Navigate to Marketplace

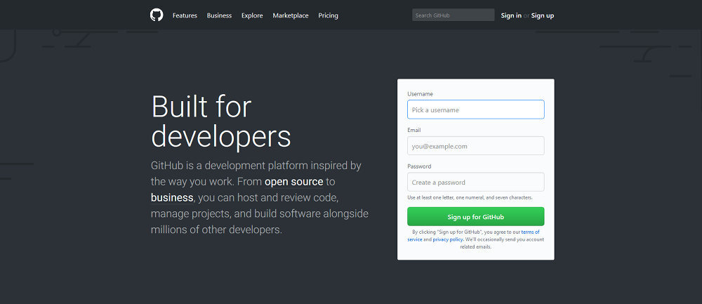(x=291, y=15)
